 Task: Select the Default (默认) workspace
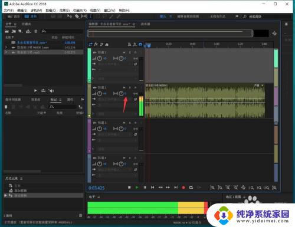tap(163, 17)
